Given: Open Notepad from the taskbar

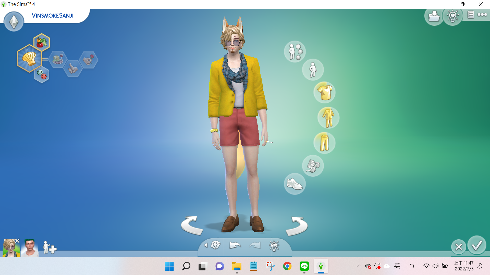Looking at the screenshot, I should (254, 266).
